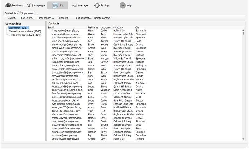The width and height of the screenshot is (249, 149).
Task: Sort by the Email column header
Action: (x=67, y=27)
